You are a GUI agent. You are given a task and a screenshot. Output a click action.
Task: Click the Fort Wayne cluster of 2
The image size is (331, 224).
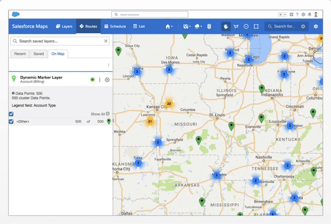pyautogui.click(x=284, y=74)
